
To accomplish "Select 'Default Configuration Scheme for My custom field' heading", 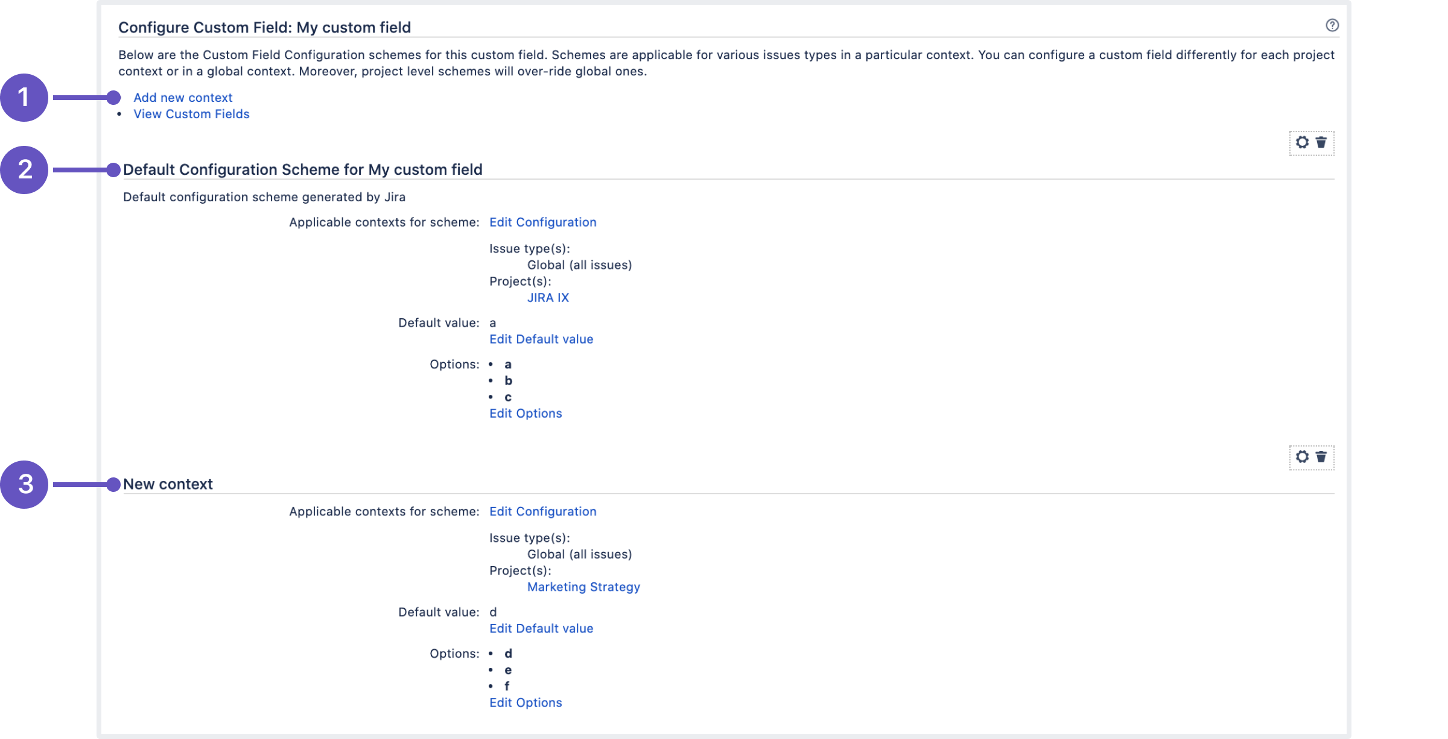I will (303, 170).
